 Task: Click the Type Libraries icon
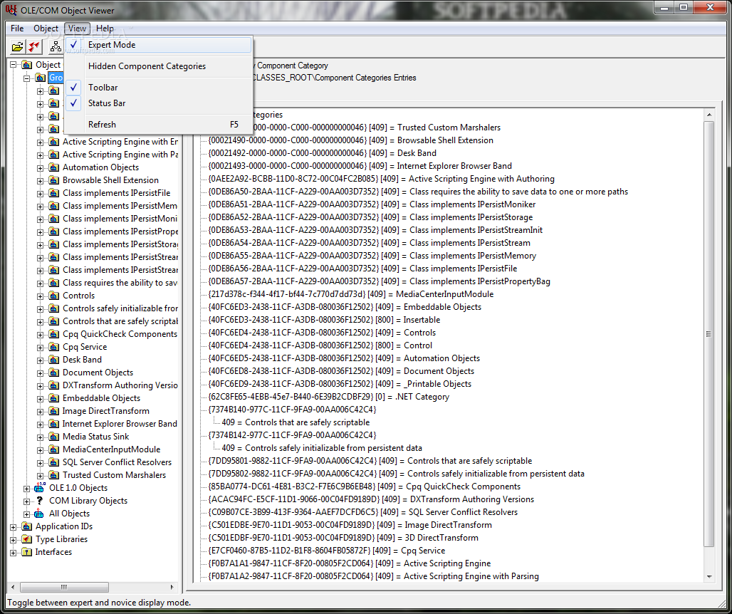26,539
